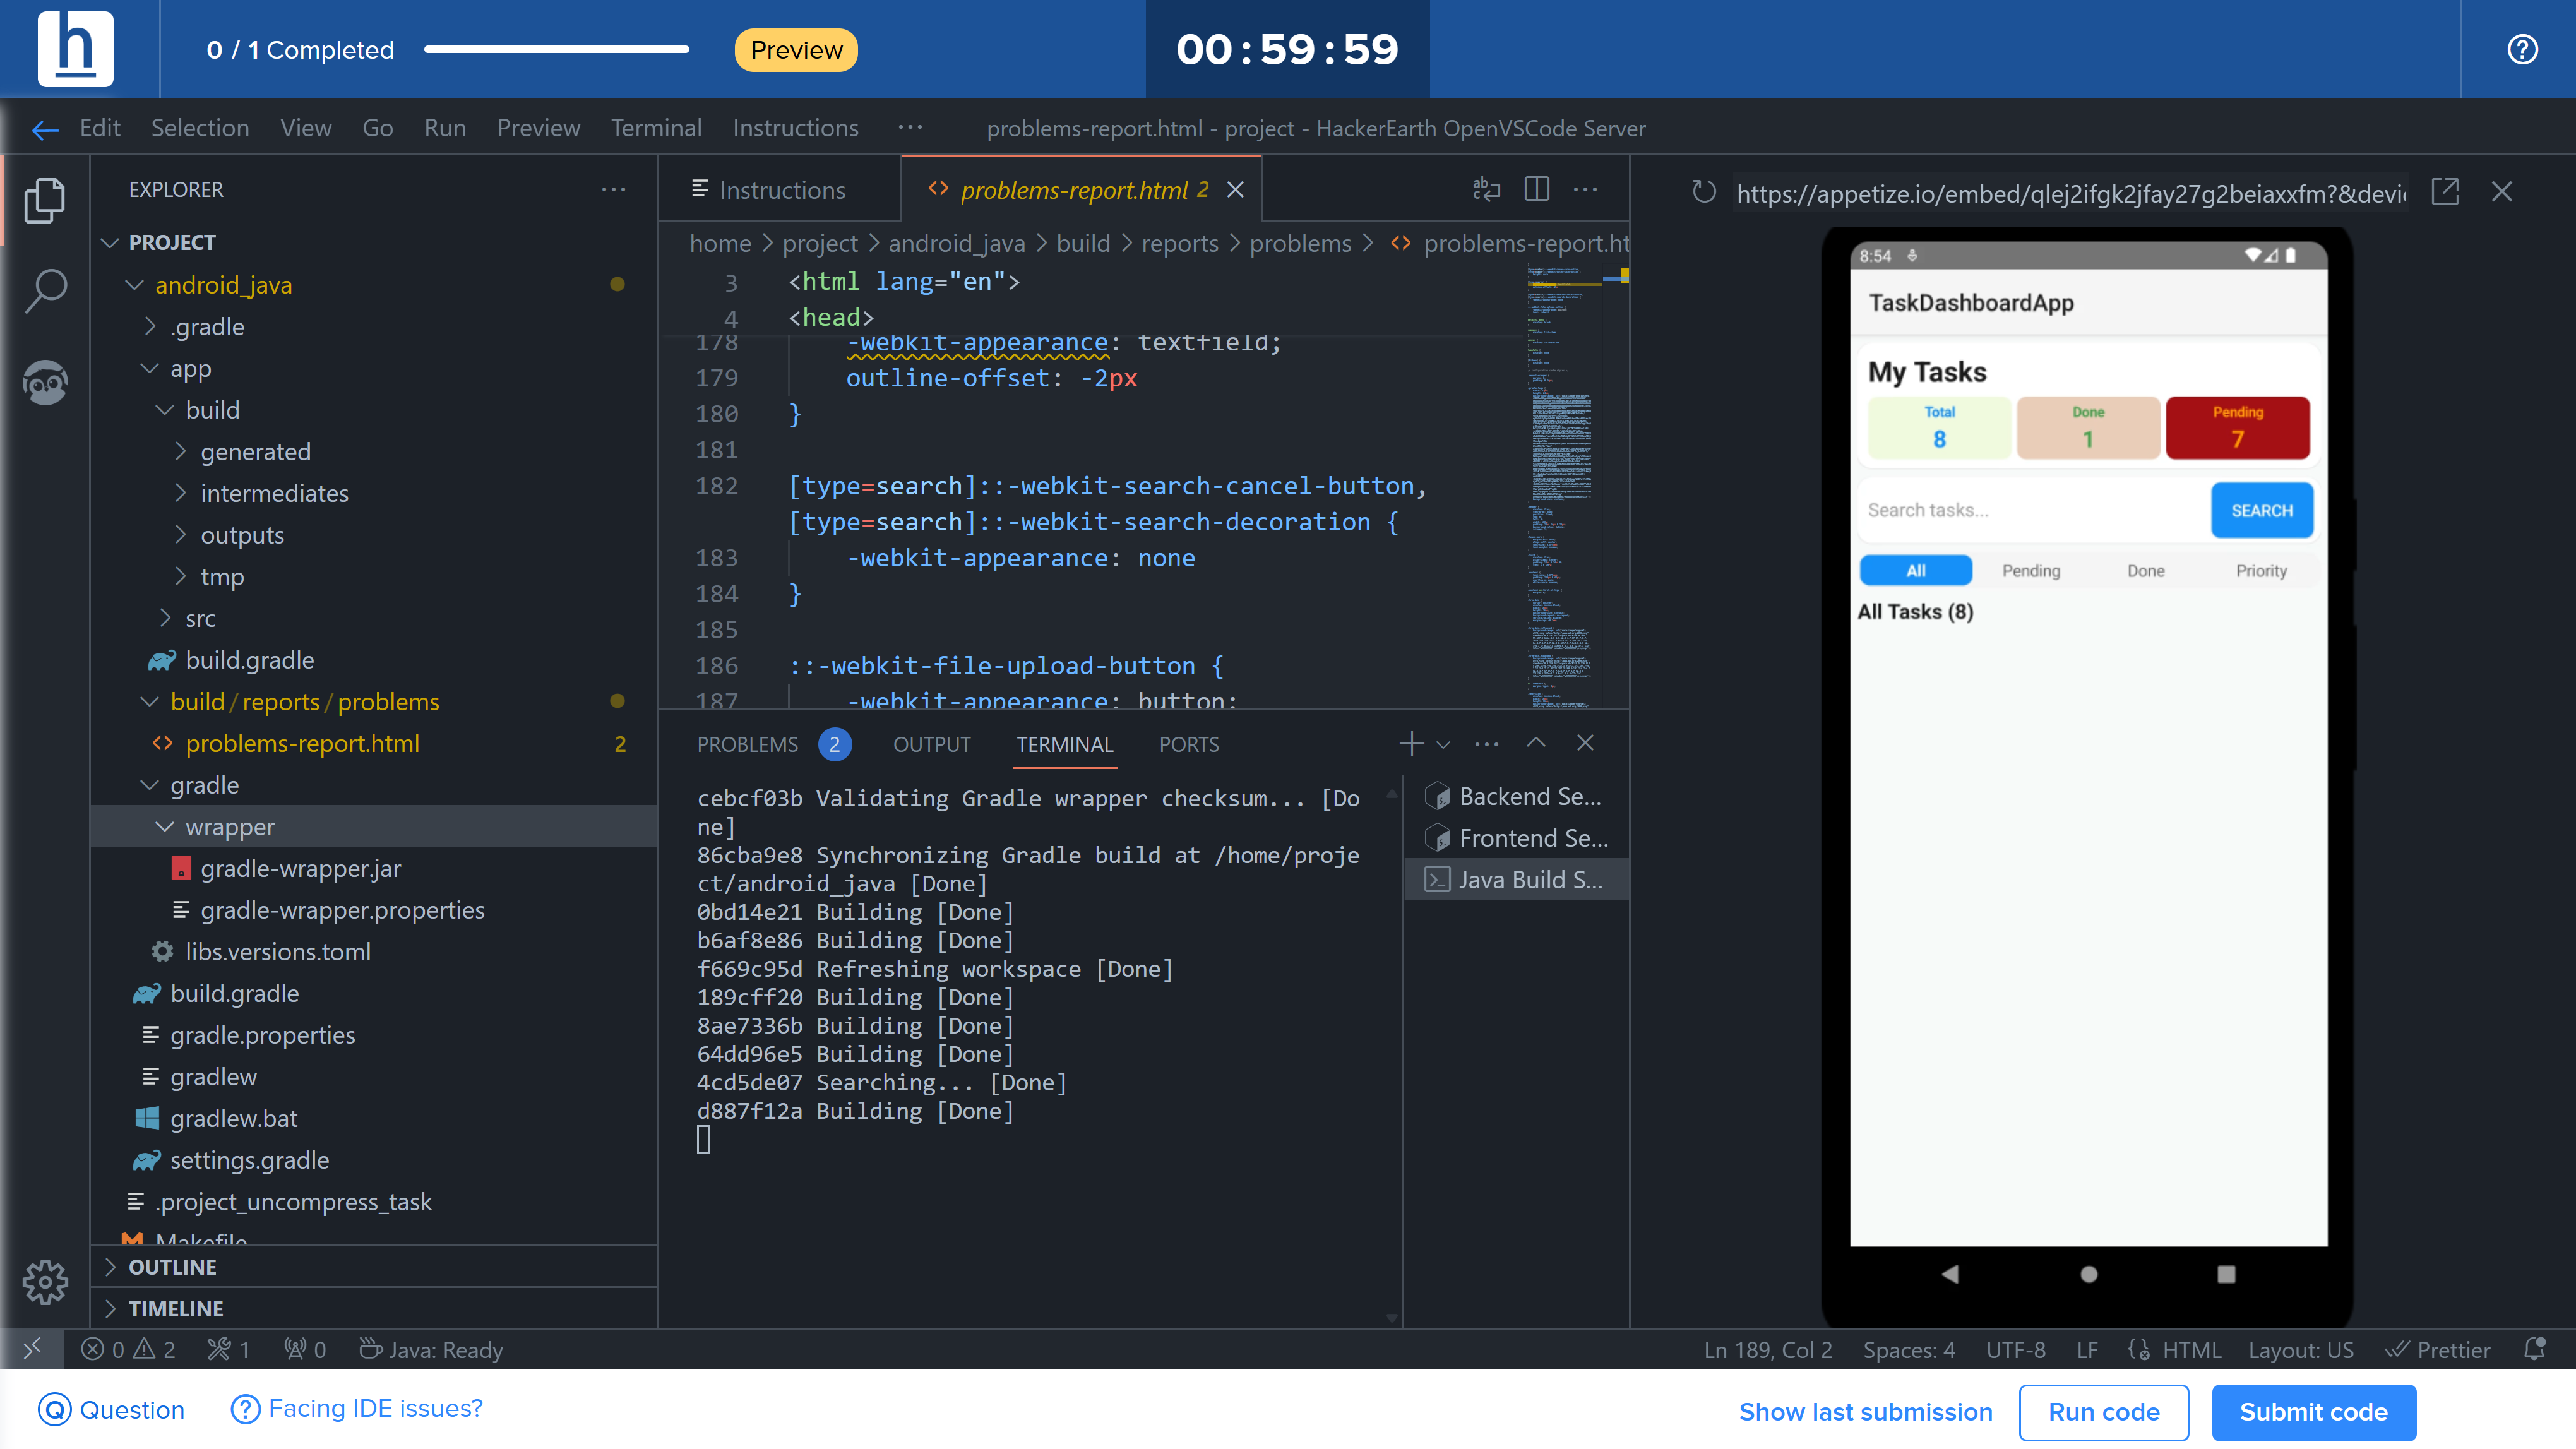Open the Explorer files icon
2576x1449 pixels.
click(x=45, y=200)
